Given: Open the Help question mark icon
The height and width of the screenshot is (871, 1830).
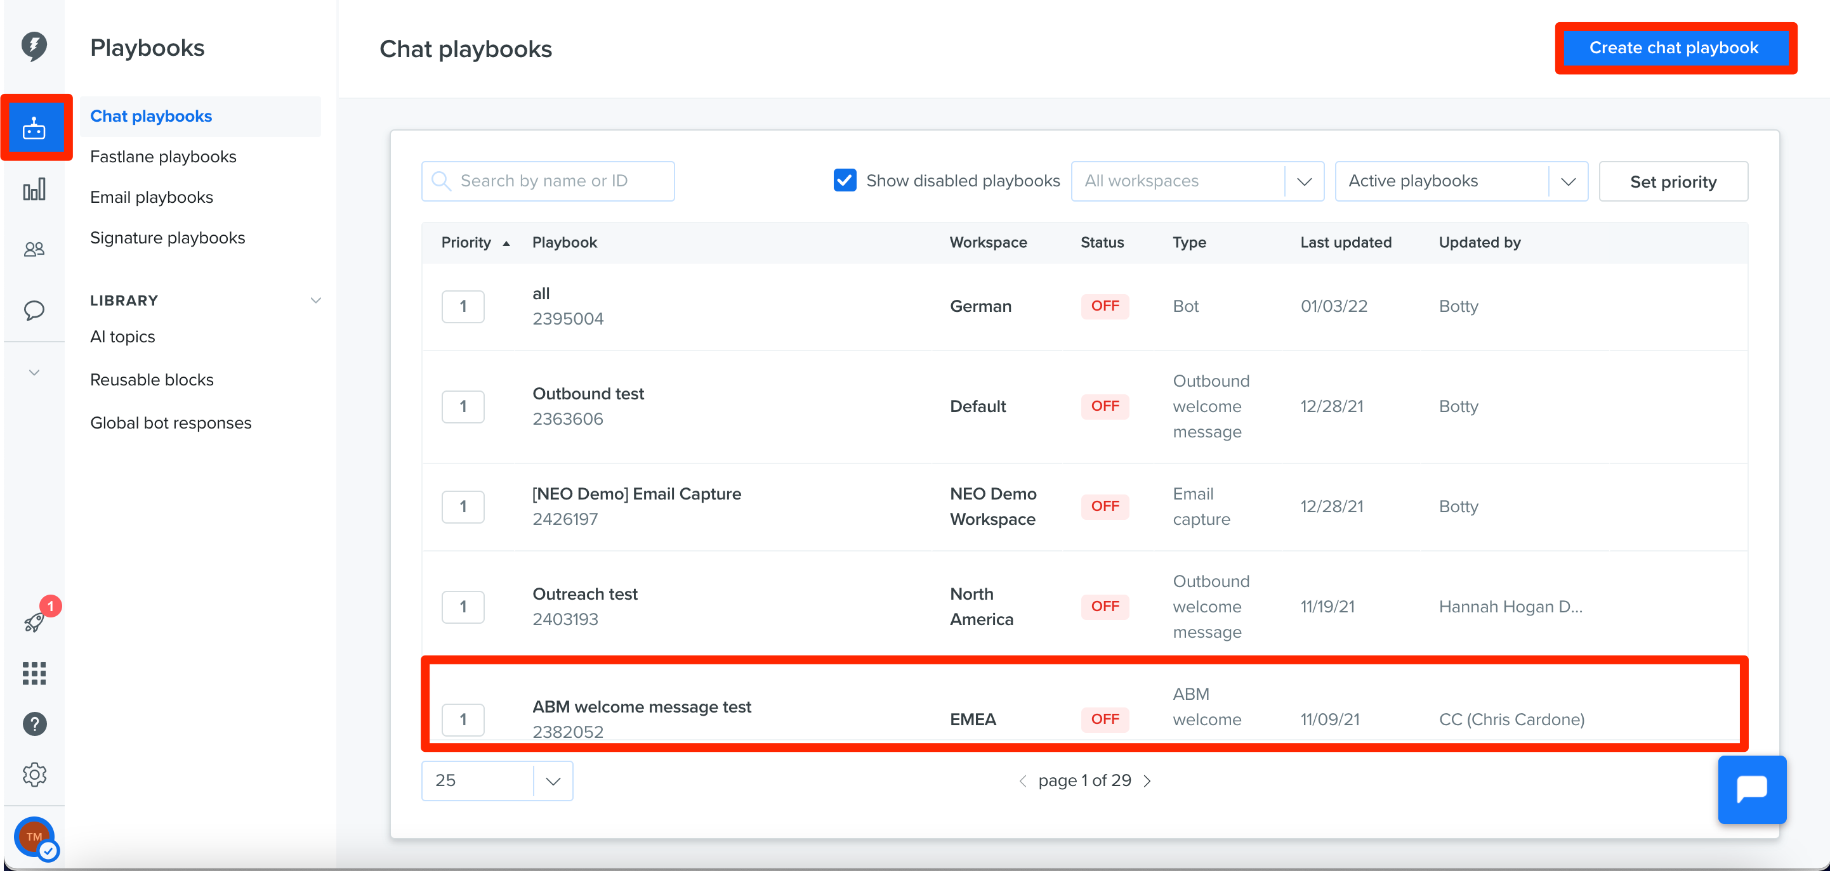Looking at the screenshot, I should pos(34,724).
